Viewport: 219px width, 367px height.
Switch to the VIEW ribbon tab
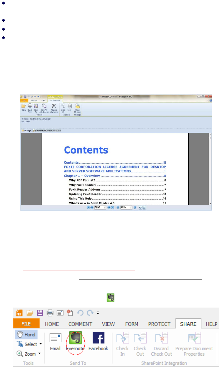[x=109, y=324]
